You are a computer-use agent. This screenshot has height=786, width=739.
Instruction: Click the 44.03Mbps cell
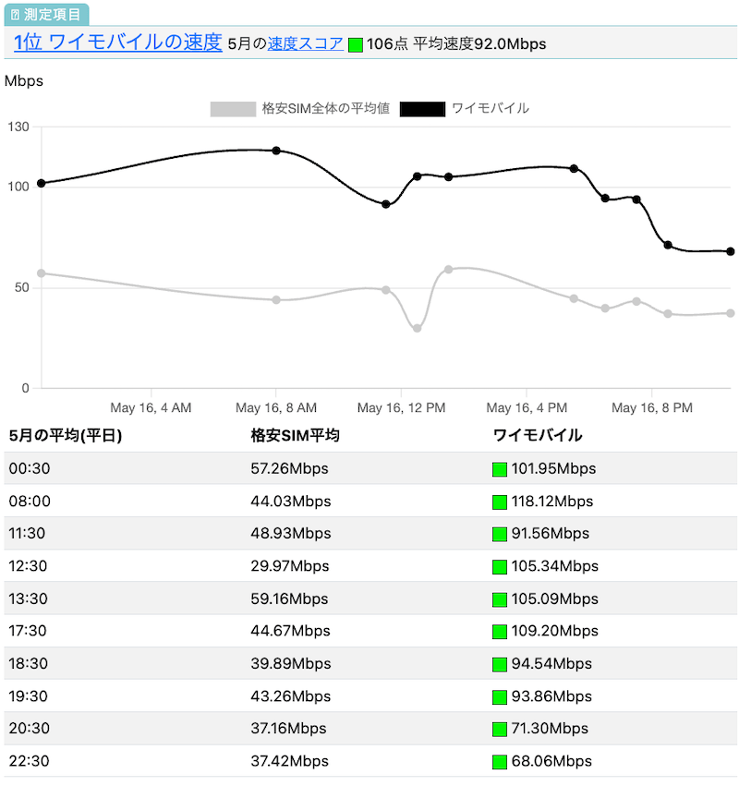click(x=291, y=502)
